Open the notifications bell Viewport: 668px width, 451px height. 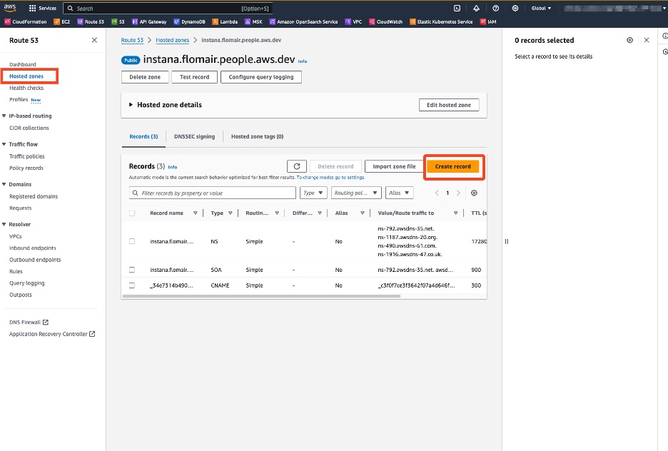476,8
